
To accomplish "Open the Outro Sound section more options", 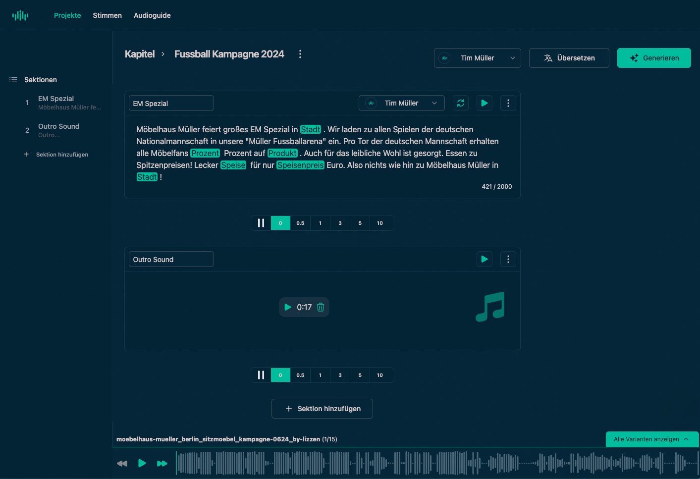I will pyautogui.click(x=508, y=259).
